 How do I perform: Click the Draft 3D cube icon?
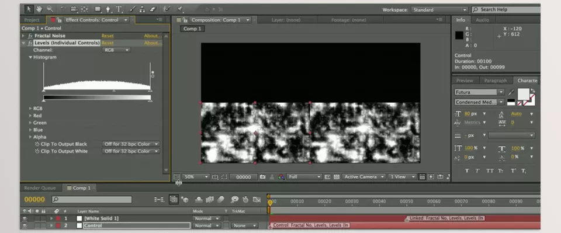pyautogui.click(x=185, y=199)
